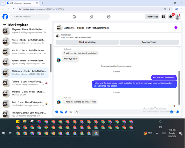
Task: Choose a GIF icon
Action: pos(71,112)
